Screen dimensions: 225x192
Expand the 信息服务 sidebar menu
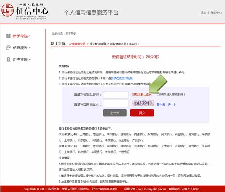pyautogui.click(x=21, y=48)
